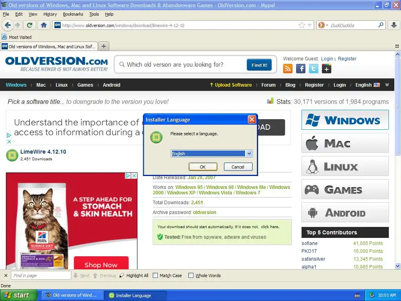This screenshot has height=301, width=401.
Task: Open the English site language selector
Action: [x=367, y=85]
